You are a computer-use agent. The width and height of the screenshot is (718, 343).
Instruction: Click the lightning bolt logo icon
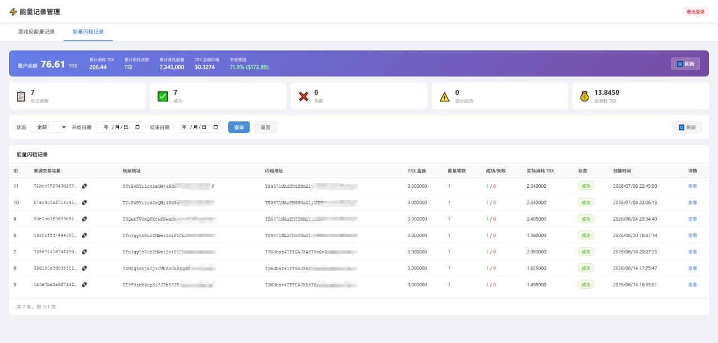pyautogui.click(x=13, y=12)
